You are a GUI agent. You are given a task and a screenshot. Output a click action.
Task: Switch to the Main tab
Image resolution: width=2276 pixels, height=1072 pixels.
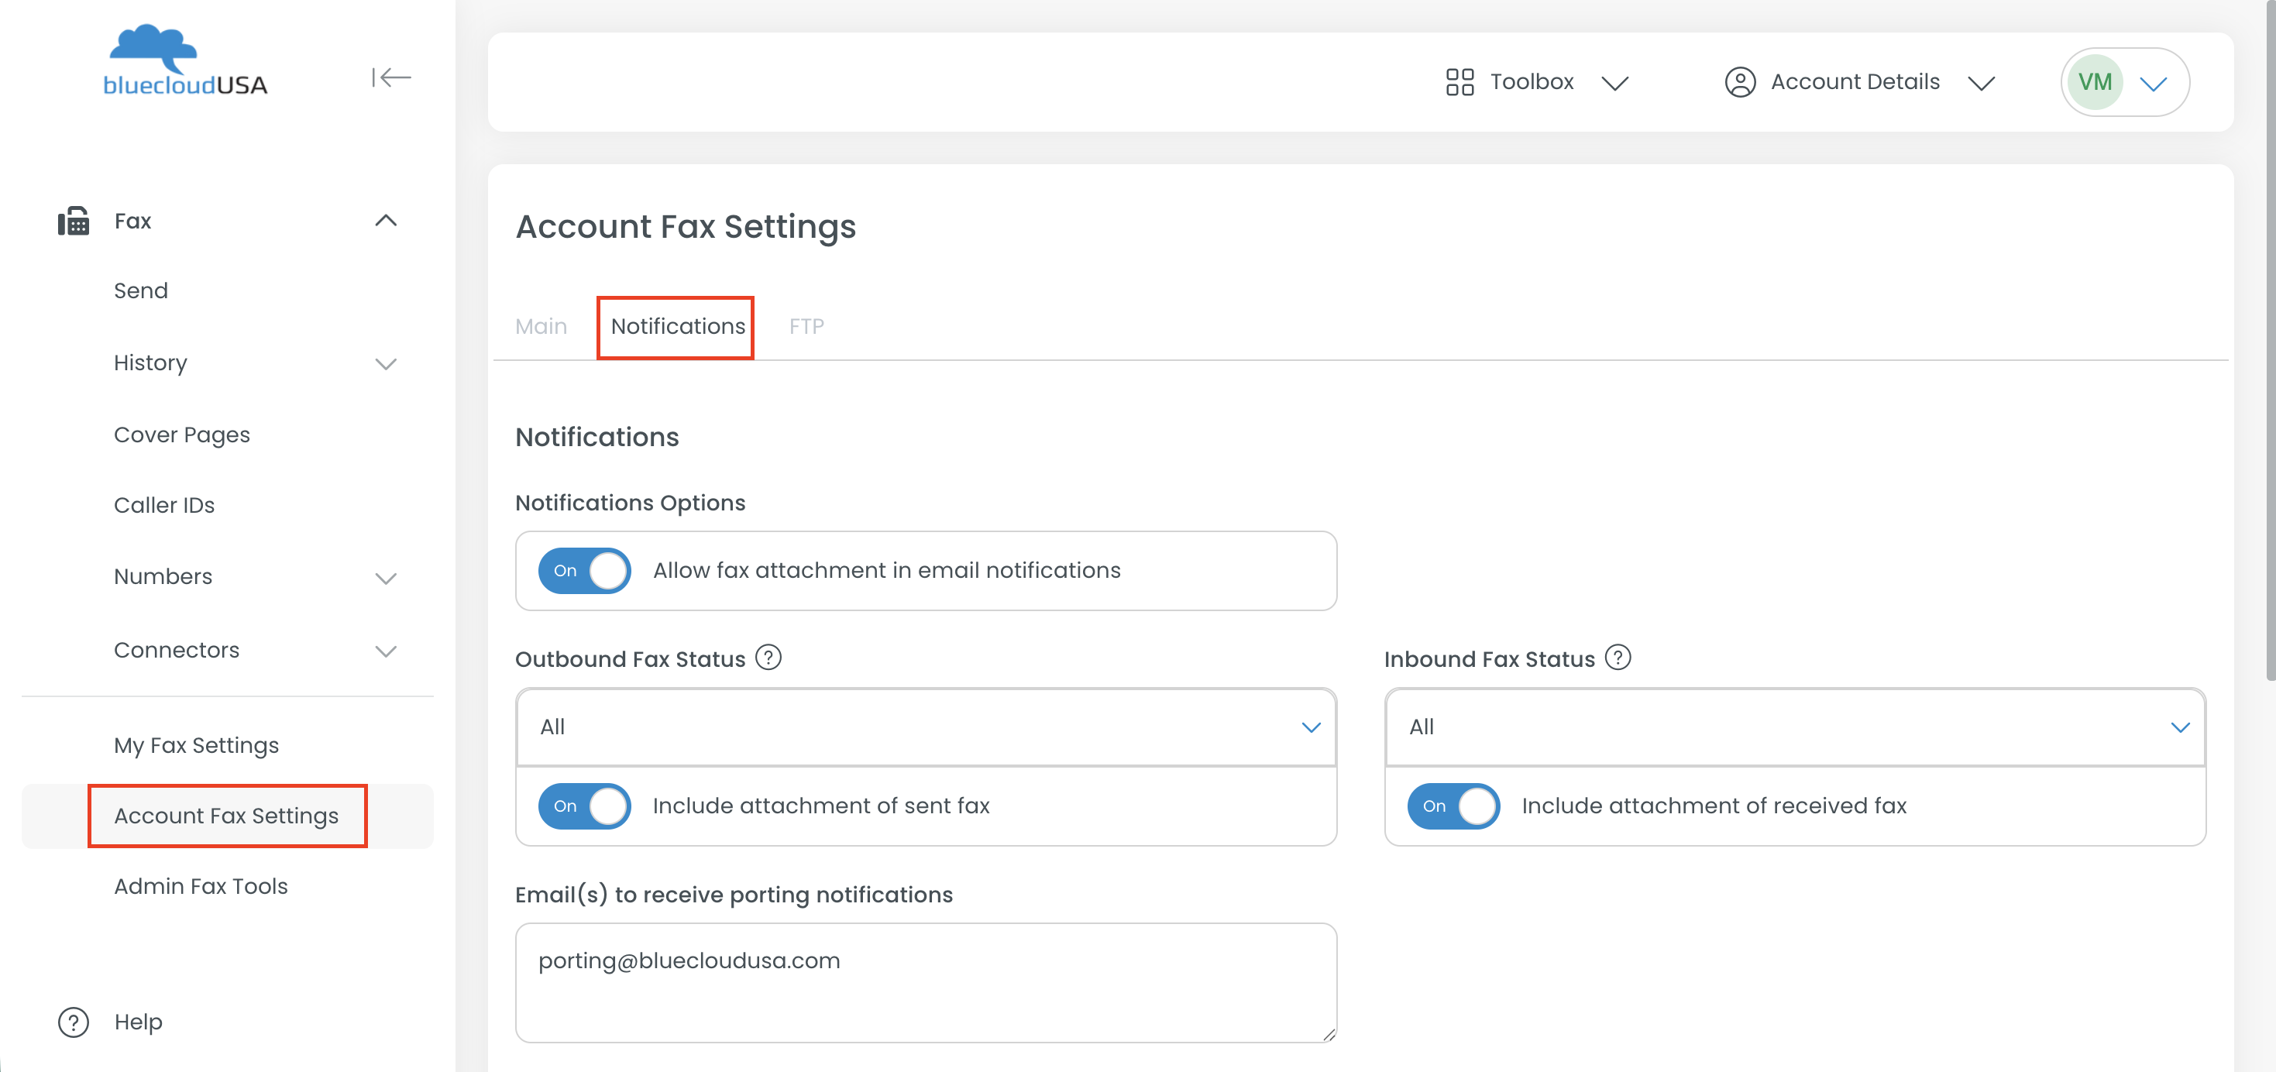coord(541,327)
